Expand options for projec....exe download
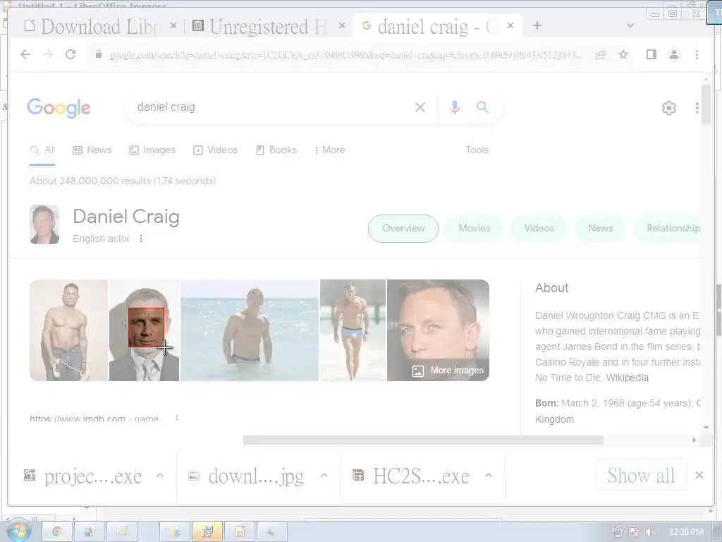 click(x=160, y=476)
